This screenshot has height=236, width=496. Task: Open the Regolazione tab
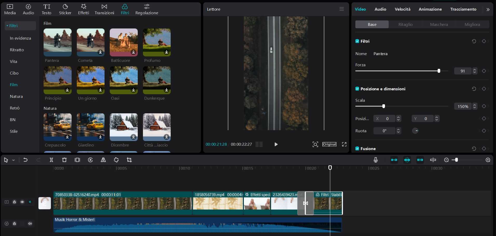tap(147, 9)
